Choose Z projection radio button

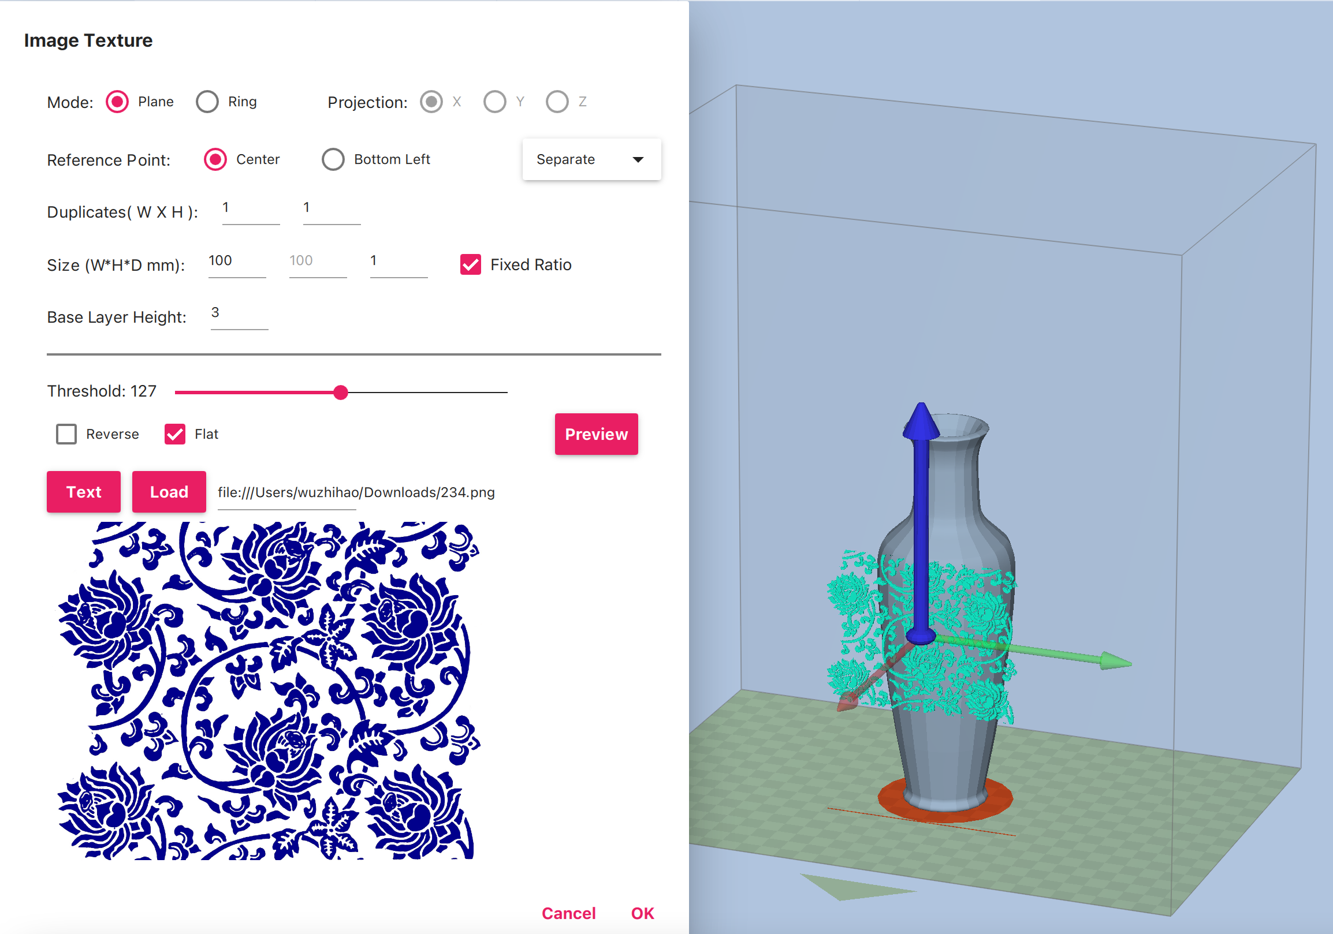557,102
